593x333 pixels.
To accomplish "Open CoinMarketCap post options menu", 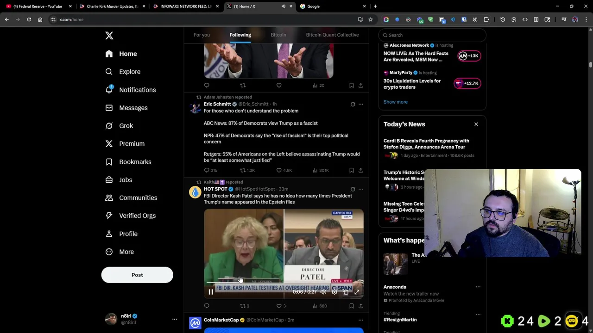I will pyautogui.click(x=361, y=320).
